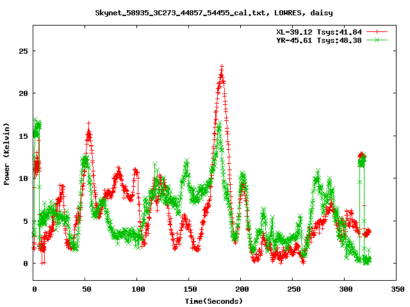This screenshot has width=410, height=307.
Task: Click the plot title Skynet_58935_3C273 text
Action: [214, 13]
